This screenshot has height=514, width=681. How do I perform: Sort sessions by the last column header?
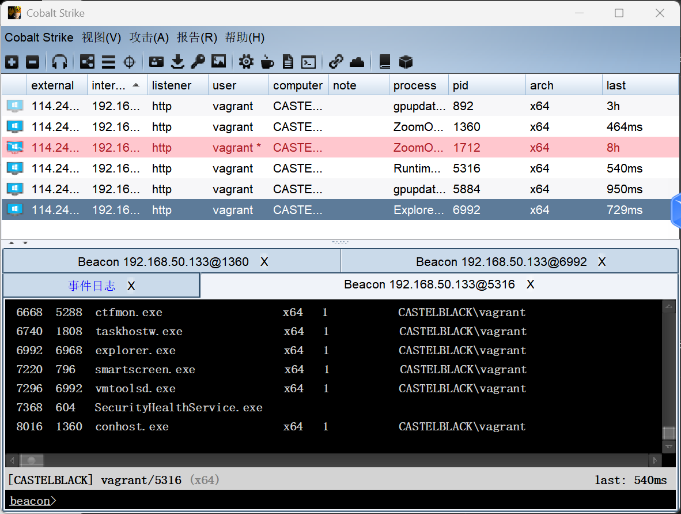[616, 85]
